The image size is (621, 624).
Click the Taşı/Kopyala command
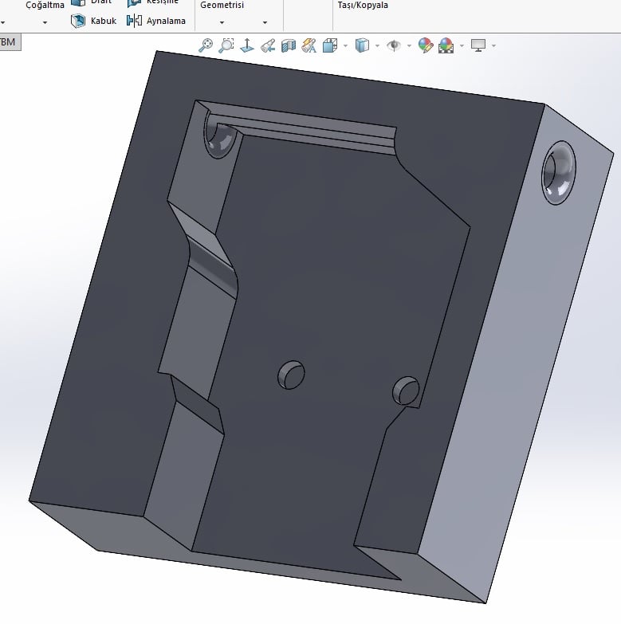tap(363, 5)
